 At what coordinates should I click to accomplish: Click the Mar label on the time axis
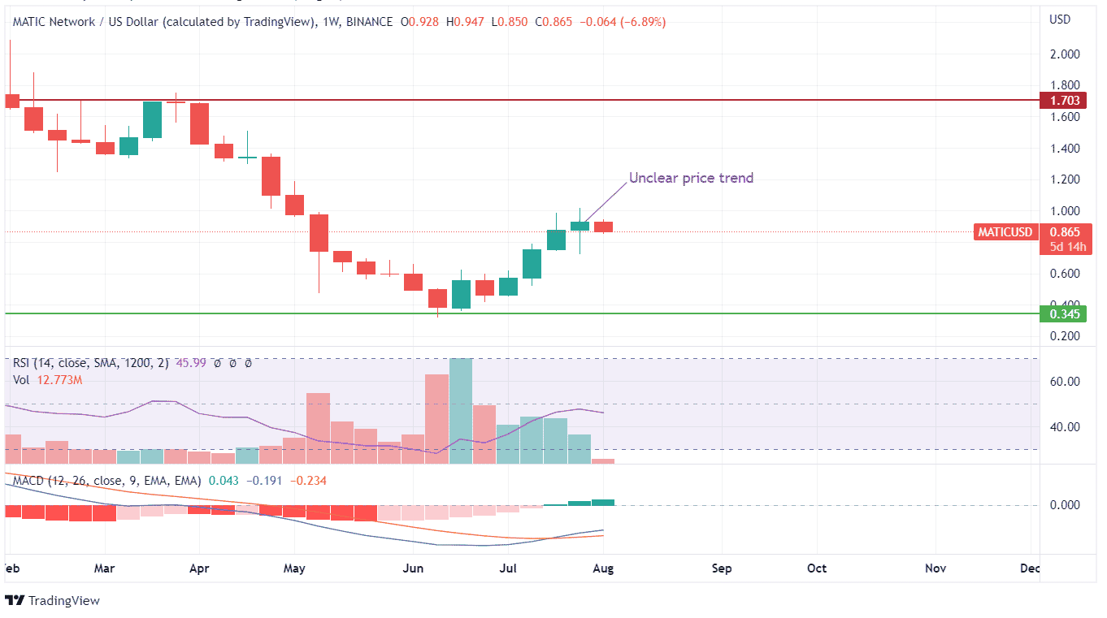tap(105, 568)
